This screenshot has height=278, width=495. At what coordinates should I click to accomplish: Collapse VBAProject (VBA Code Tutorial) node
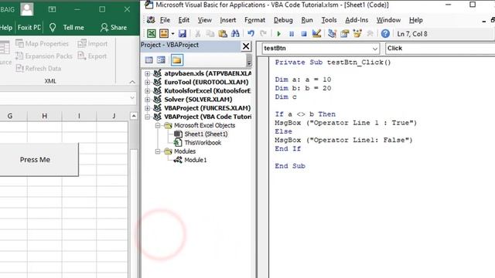[x=148, y=117]
